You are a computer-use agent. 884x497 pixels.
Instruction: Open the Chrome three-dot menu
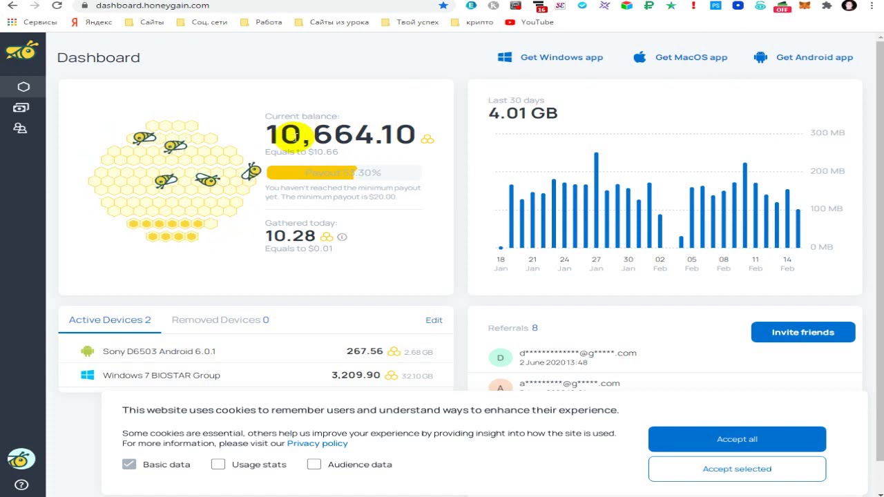[872, 6]
